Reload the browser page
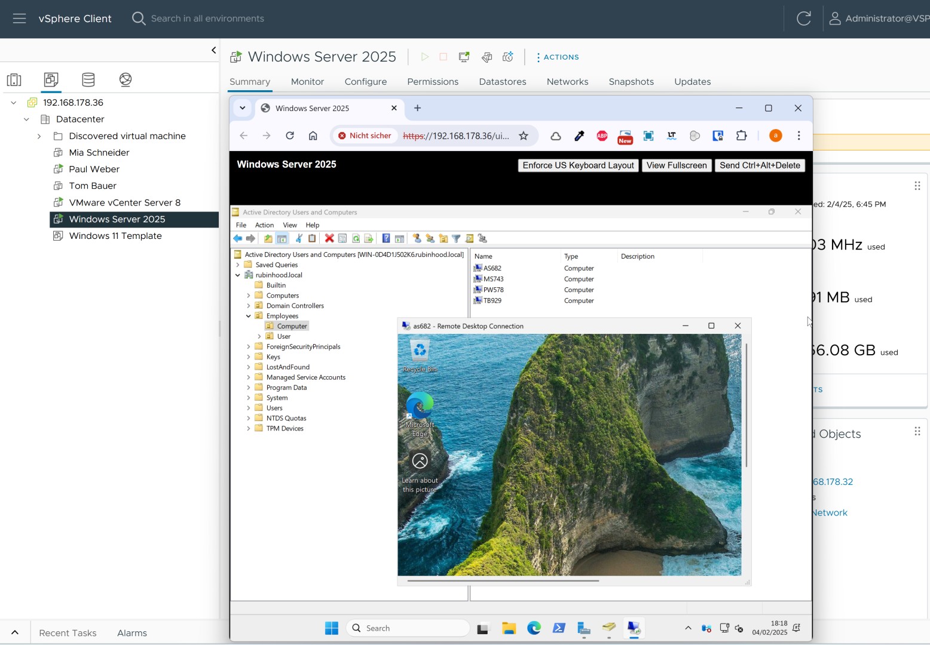The image size is (930, 645). (290, 136)
